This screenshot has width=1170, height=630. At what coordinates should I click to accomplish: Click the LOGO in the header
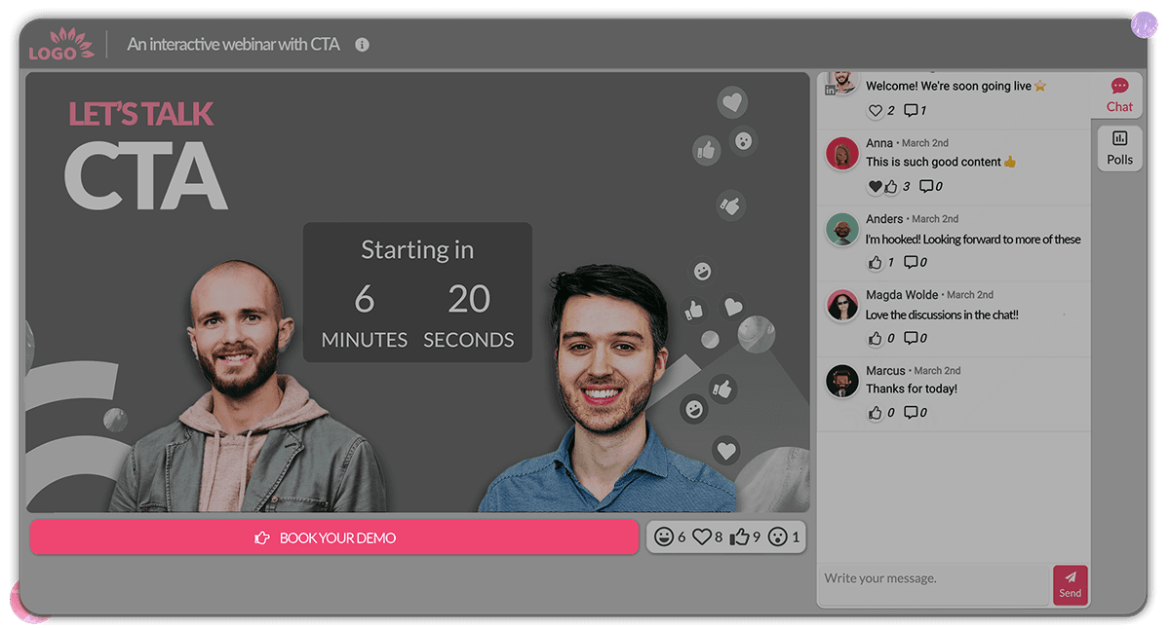point(60,45)
